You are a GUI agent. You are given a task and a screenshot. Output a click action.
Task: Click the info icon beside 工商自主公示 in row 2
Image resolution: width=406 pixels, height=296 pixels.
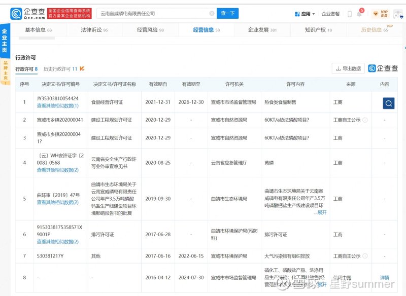[365, 120]
